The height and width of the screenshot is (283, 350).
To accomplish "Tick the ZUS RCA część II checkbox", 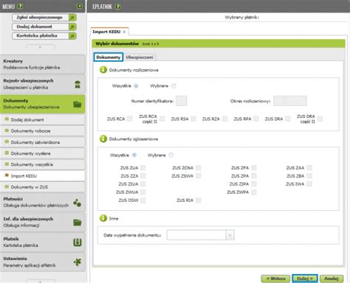I will [162, 119].
